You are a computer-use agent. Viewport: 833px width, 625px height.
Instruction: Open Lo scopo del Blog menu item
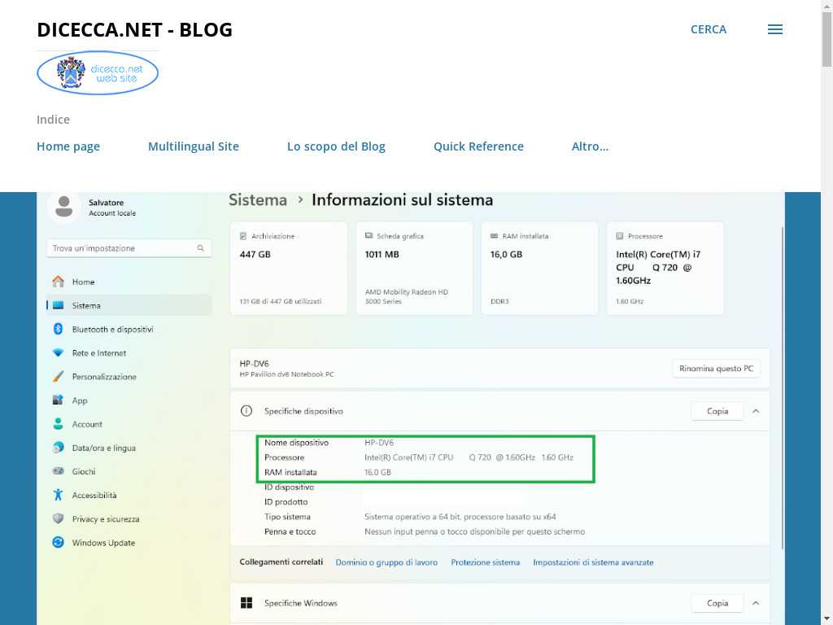336,146
